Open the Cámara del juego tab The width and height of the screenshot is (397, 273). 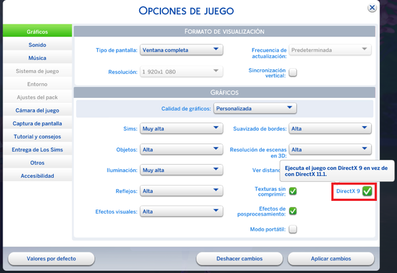(x=38, y=110)
